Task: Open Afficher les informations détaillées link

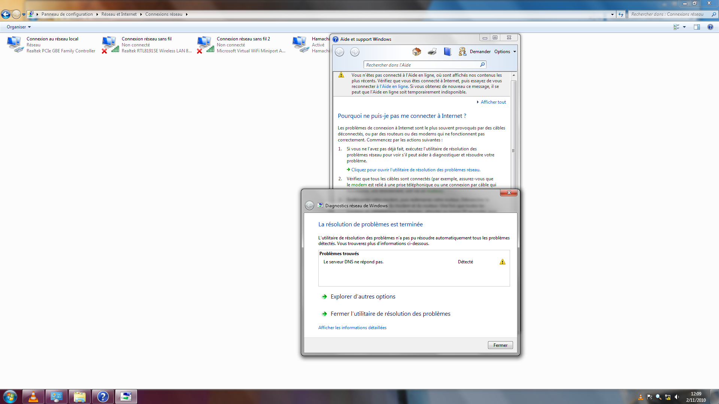Action: [x=352, y=328]
